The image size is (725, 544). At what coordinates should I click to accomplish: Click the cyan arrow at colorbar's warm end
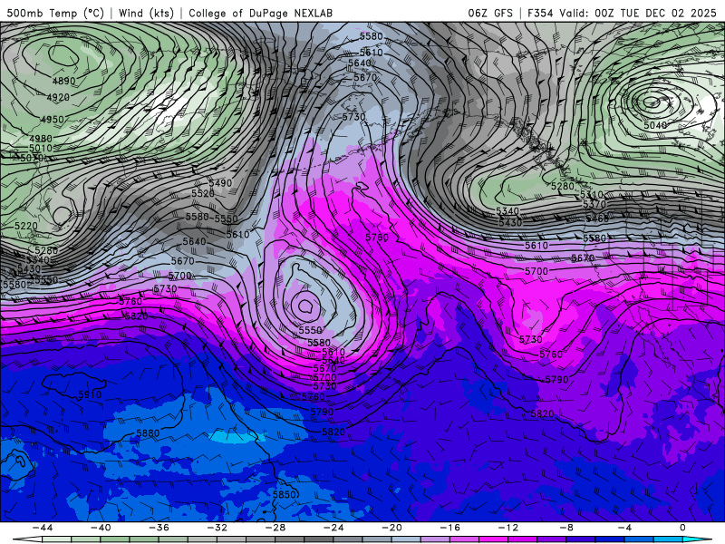point(697,539)
